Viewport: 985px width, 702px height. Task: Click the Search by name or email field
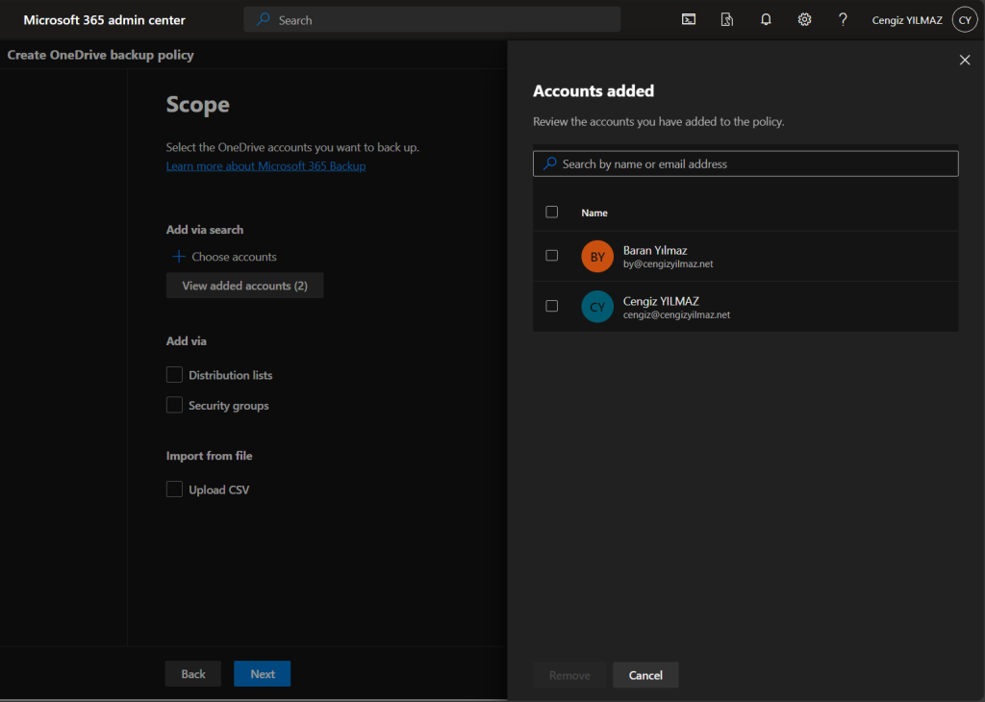(x=745, y=164)
